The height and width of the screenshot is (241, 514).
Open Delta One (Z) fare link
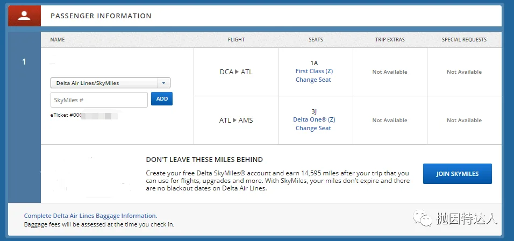314,119
